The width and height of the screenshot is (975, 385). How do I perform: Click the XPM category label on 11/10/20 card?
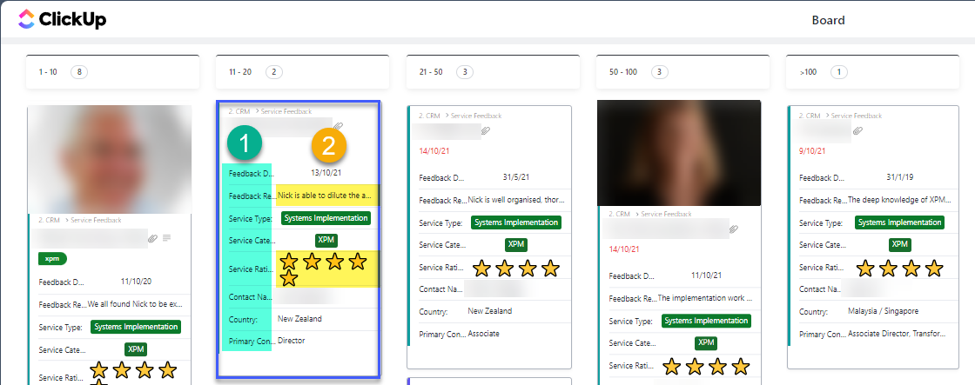pyautogui.click(x=136, y=349)
